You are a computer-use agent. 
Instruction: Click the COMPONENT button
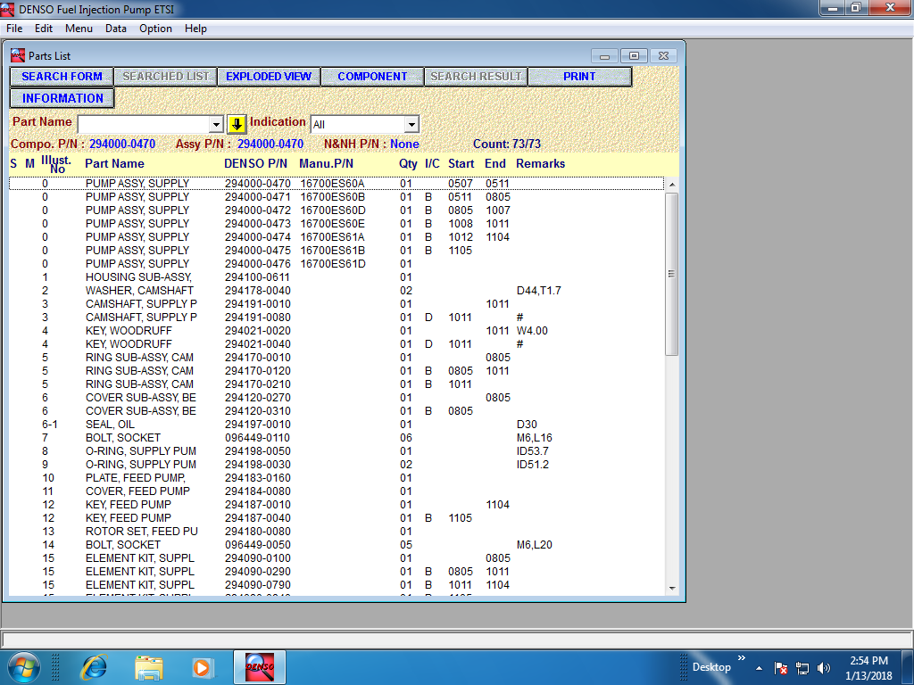point(372,77)
